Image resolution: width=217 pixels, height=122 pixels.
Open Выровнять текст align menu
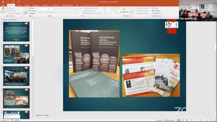[x=90, y=11]
